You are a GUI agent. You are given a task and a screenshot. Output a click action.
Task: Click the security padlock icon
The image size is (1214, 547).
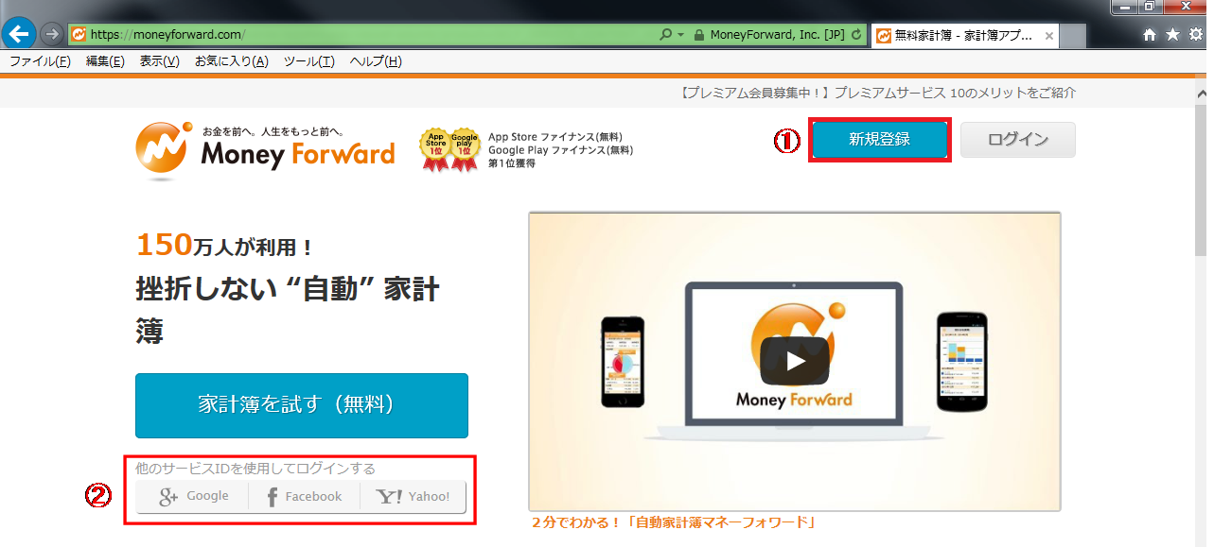699,35
